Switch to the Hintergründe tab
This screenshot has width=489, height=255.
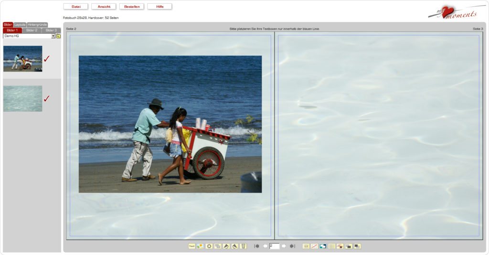pos(37,25)
